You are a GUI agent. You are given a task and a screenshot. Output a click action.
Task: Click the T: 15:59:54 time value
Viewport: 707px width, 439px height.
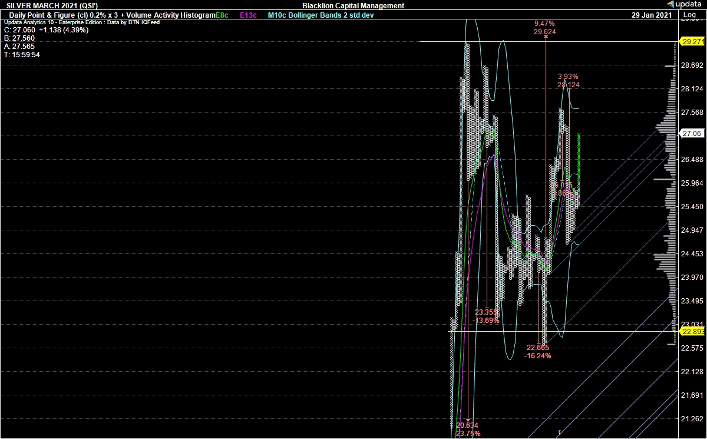coord(22,54)
